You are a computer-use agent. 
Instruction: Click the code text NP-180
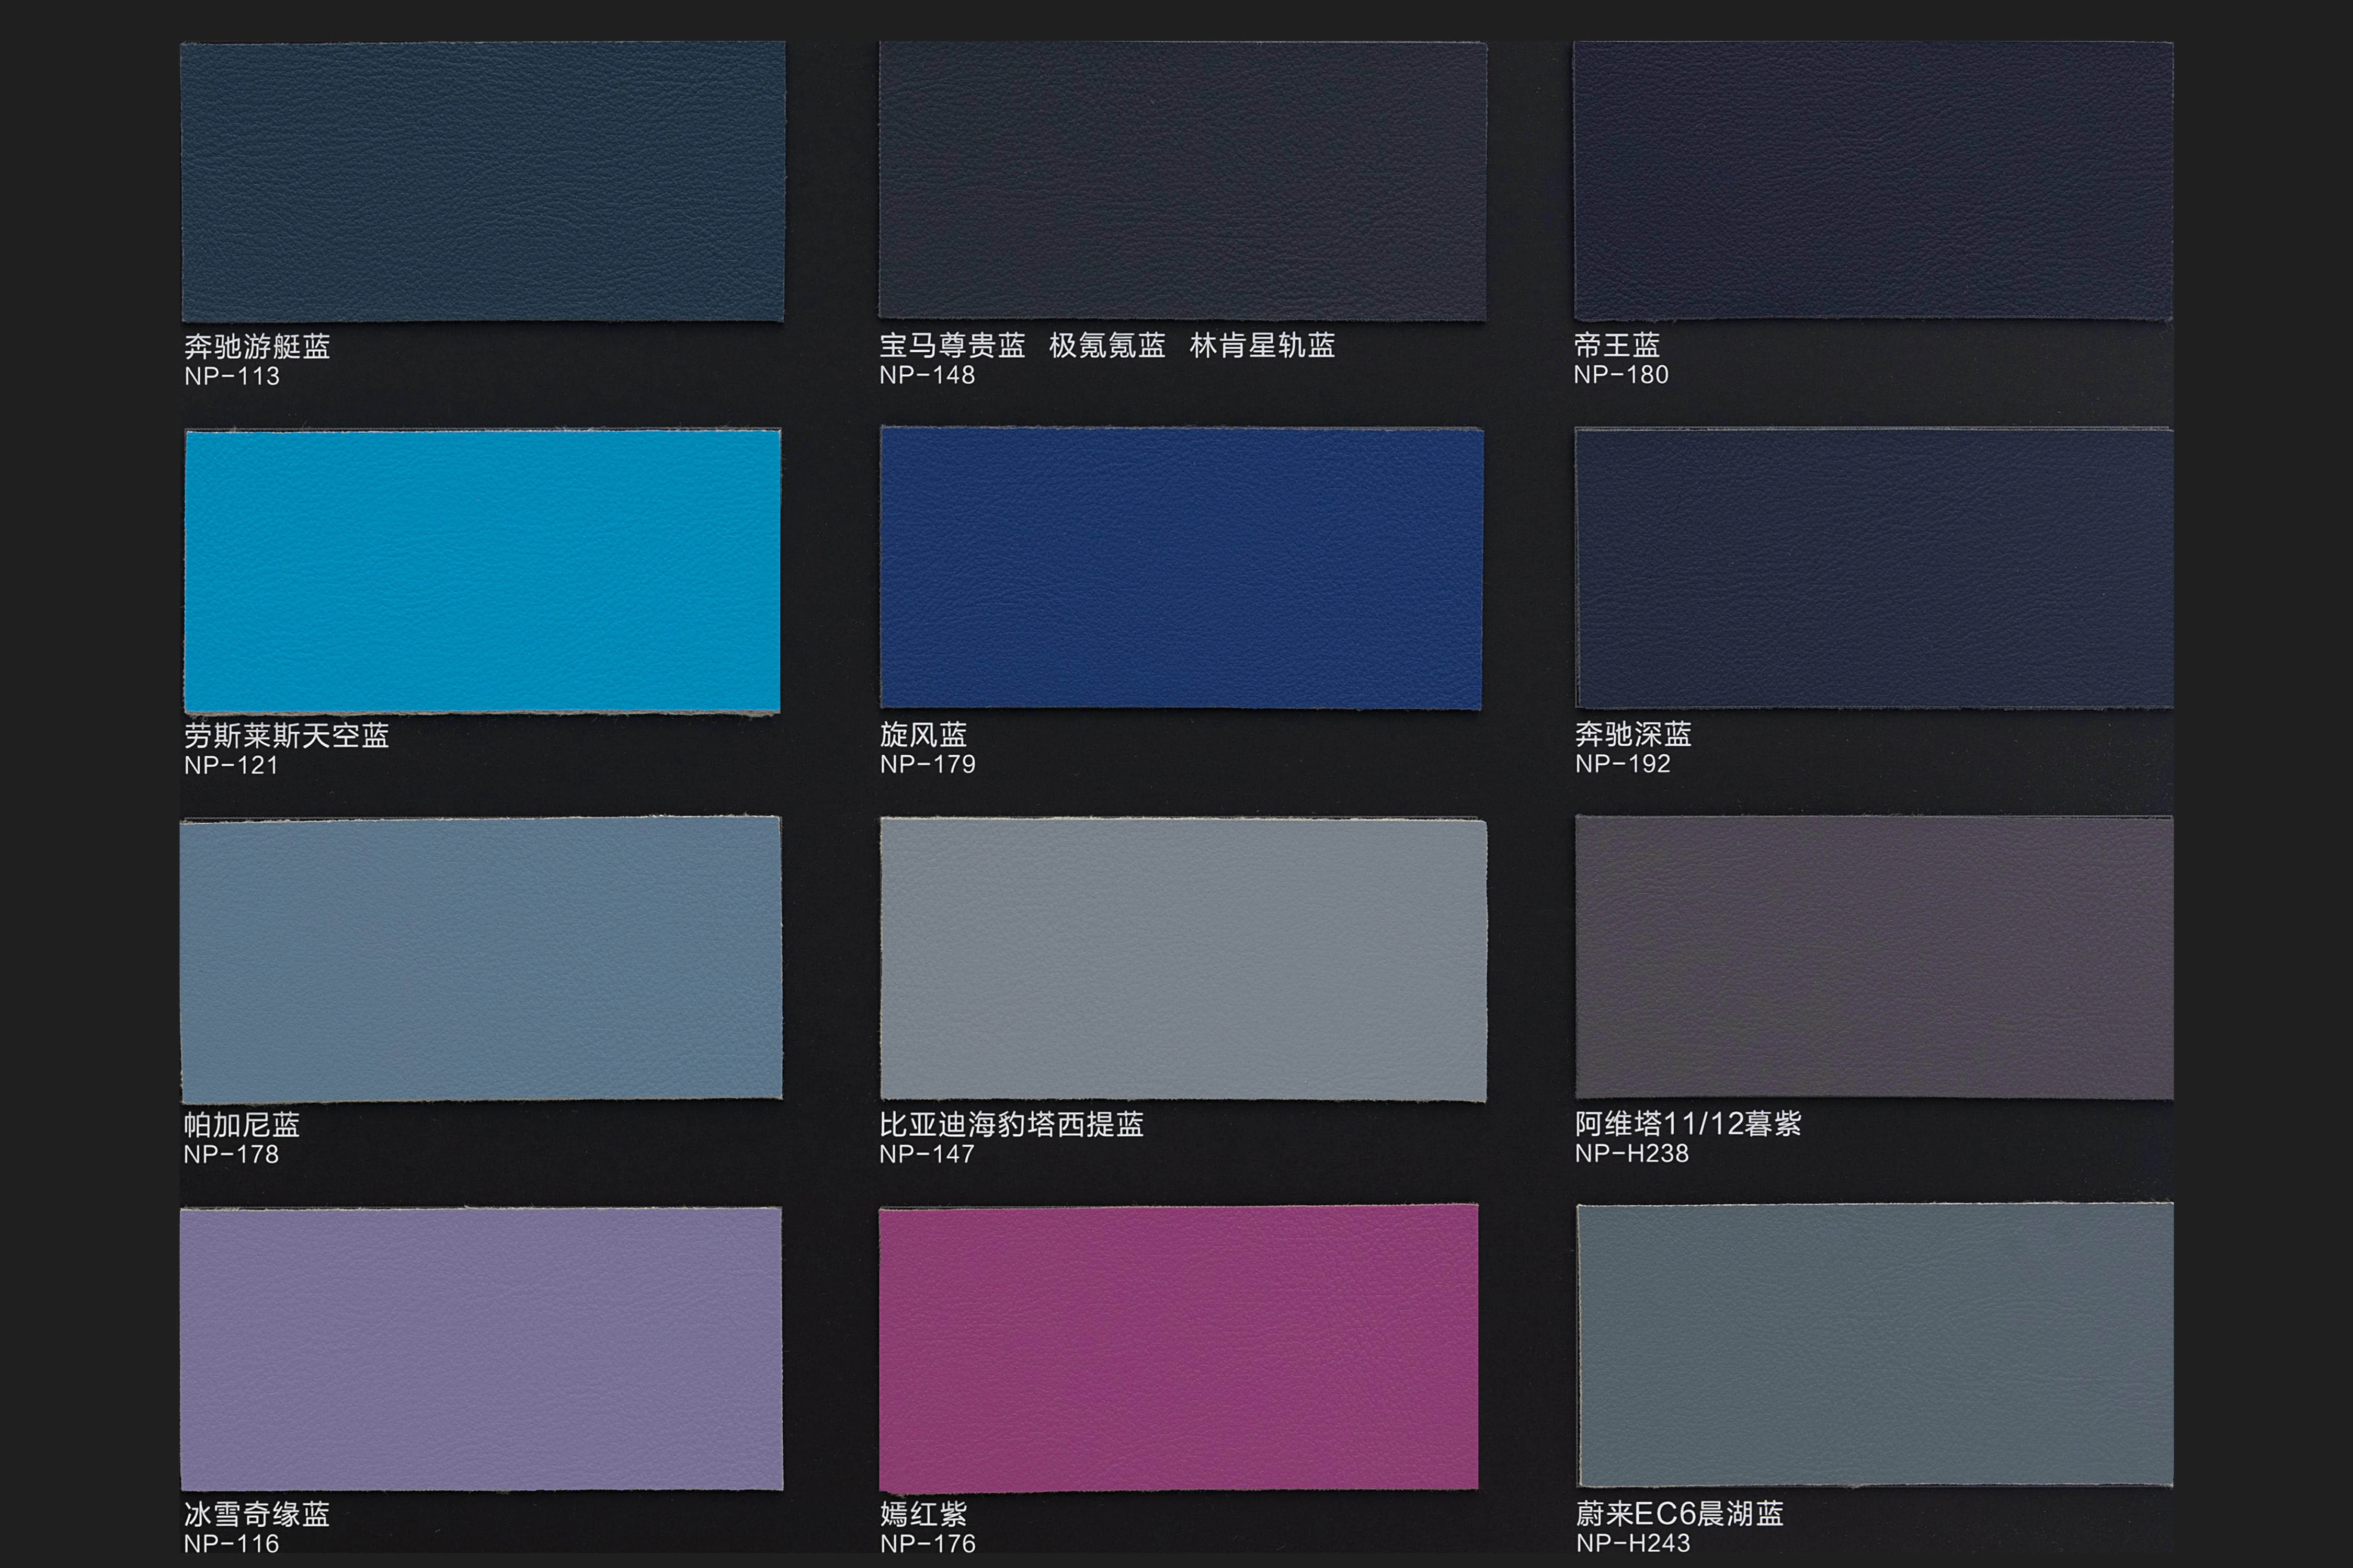(x=1620, y=376)
